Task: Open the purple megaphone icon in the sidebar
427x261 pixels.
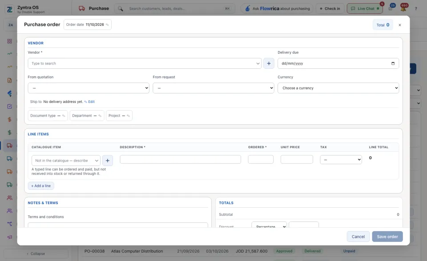Action: click(x=9, y=237)
